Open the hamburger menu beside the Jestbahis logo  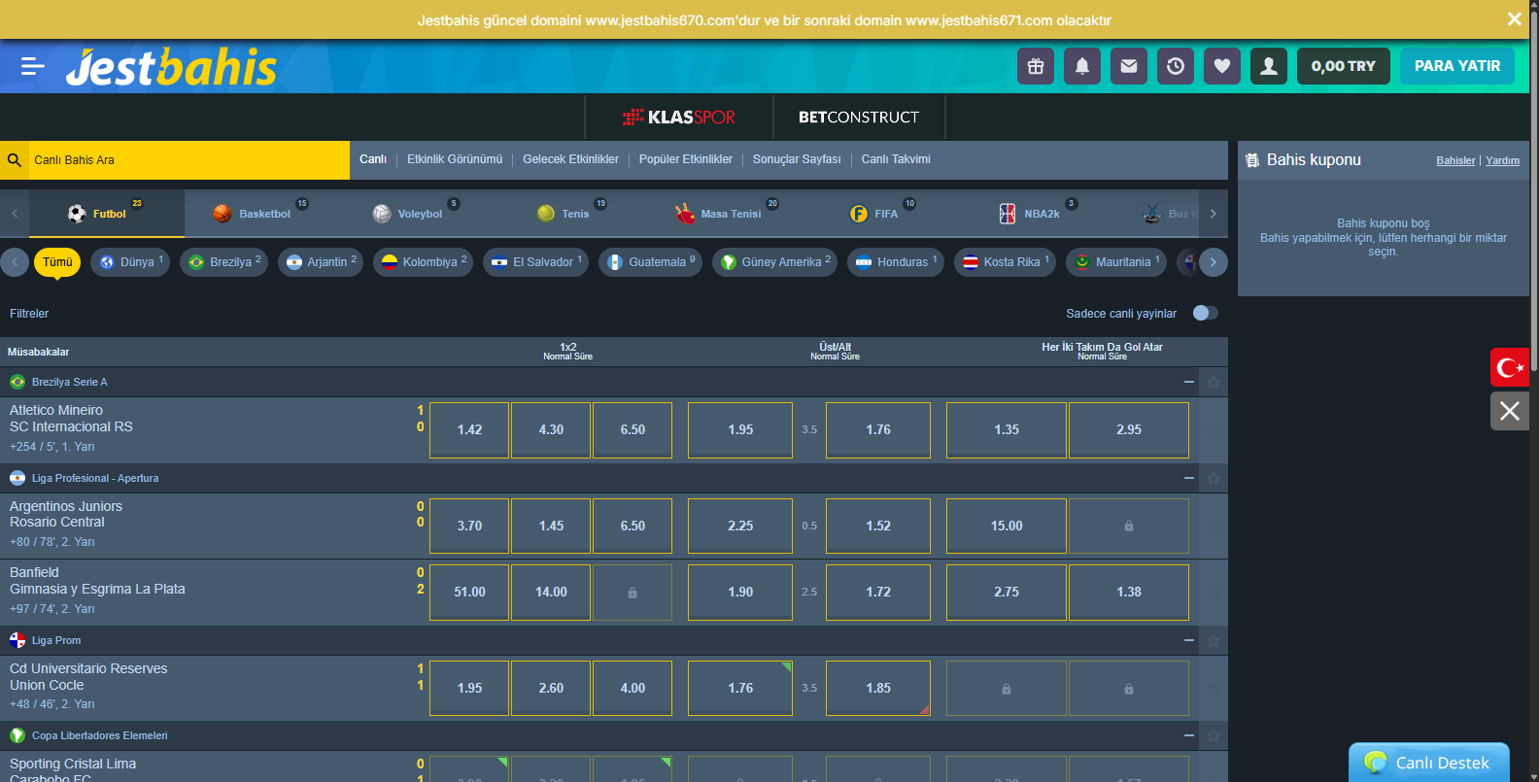32,66
